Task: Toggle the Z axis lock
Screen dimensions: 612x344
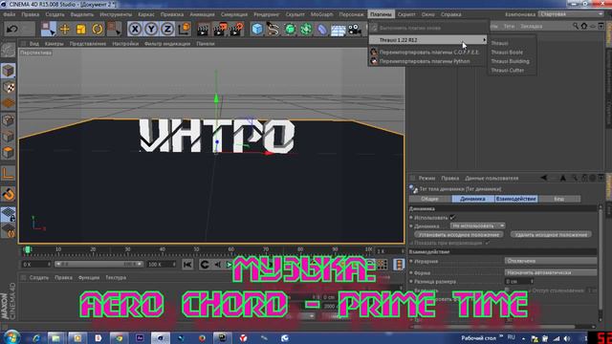Action: (167, 30)
